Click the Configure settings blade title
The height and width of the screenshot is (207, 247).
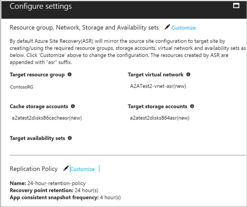tap(41, 6)
